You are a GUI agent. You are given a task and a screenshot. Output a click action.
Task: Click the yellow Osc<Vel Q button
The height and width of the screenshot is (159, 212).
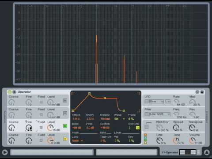coord(138,128)
